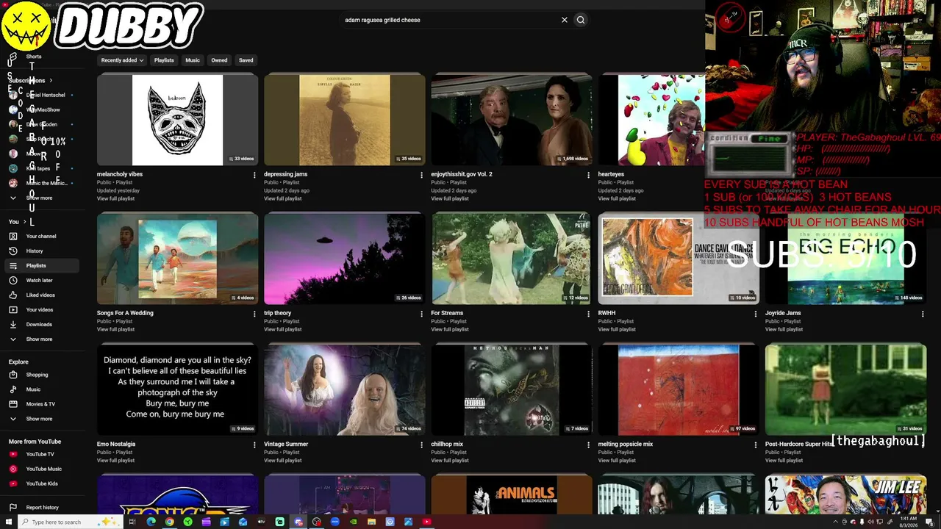Viewport: 941px width, 529px height.
Task: Open the Downloads arrow icon
Action: 13,325
